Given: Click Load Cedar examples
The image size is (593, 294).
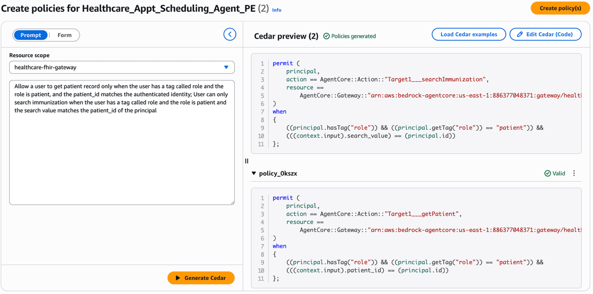Looking at the screenshot, I should coord(469,34).
